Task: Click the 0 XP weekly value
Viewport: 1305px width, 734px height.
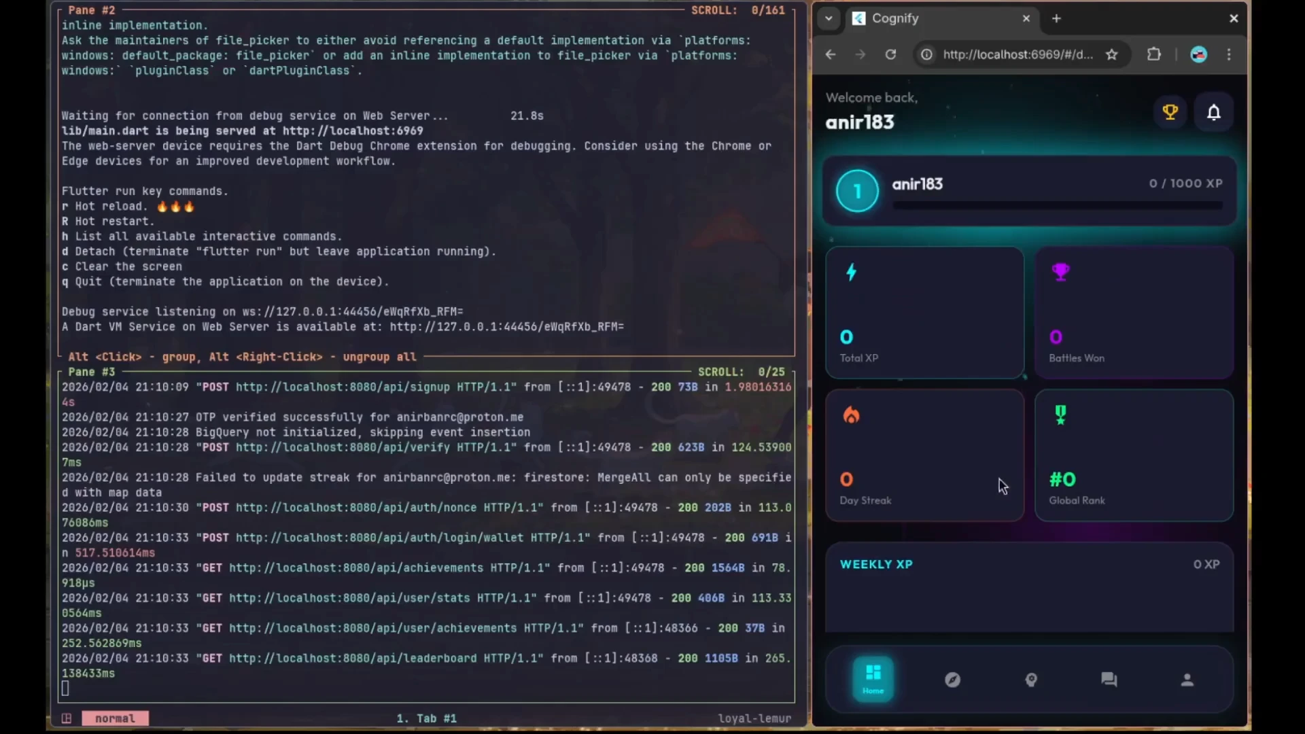Action: 1206,564
